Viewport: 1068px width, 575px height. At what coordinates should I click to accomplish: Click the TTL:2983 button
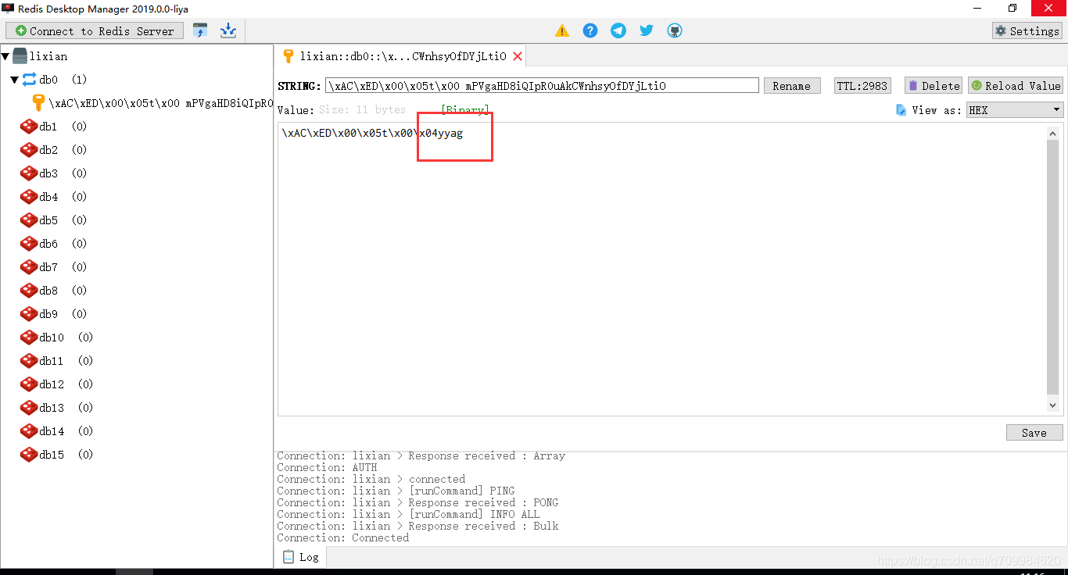862,86
